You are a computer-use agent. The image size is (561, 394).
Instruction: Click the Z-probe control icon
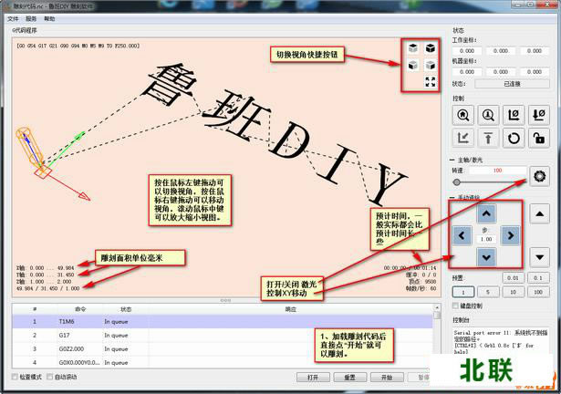(489, 115)
